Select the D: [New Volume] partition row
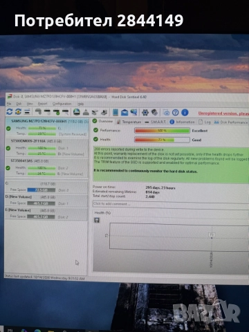249x332 pixels. pos(46,201)
